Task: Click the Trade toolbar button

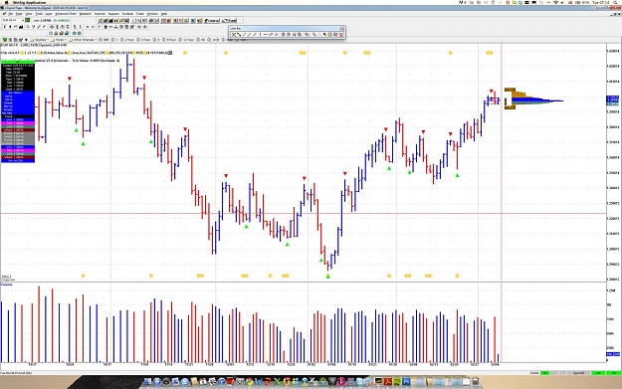Action: point(229,20)
